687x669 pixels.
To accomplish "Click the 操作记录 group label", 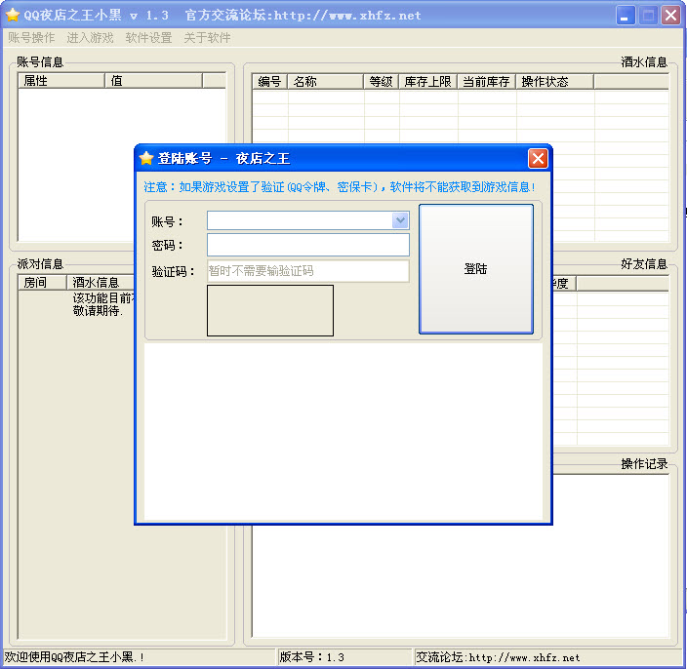I will pos(644,463).
